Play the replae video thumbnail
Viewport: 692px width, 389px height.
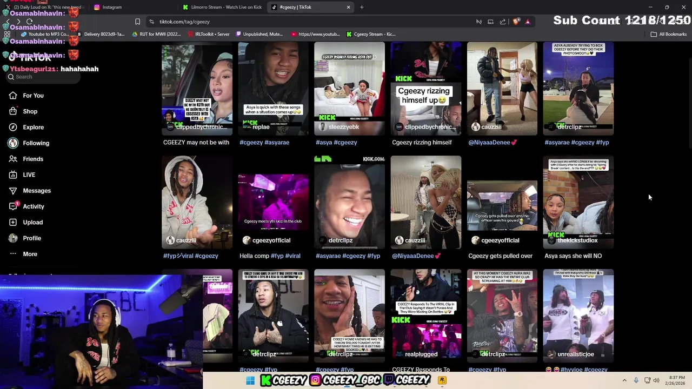point(273,89)
